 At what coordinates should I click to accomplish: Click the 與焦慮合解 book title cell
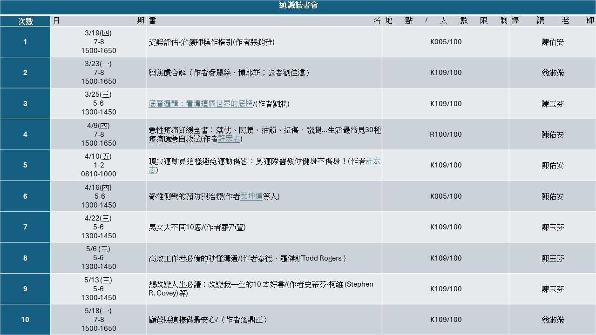(x=229, y=73)
